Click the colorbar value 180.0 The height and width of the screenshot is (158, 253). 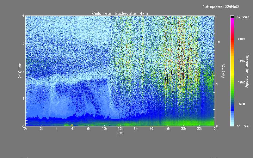(x=242, y=61)
